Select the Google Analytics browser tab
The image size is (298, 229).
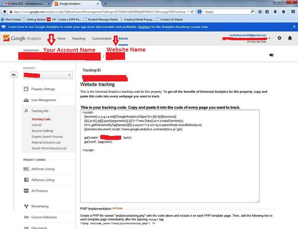click(76, 4)
